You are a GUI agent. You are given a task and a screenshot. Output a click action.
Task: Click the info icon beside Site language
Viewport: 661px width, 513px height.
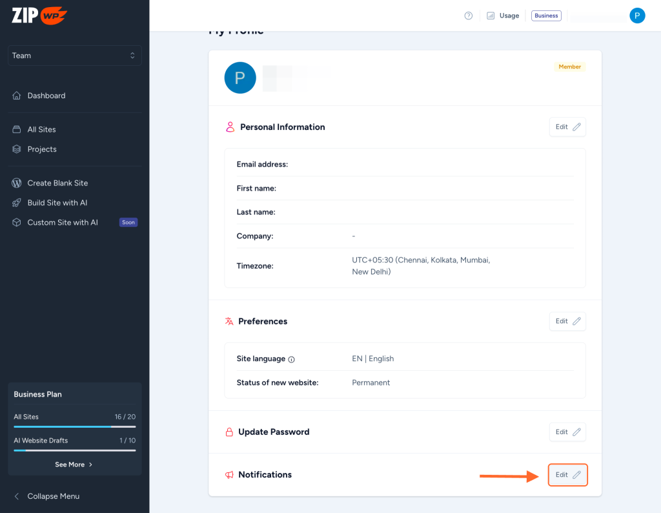291,359
